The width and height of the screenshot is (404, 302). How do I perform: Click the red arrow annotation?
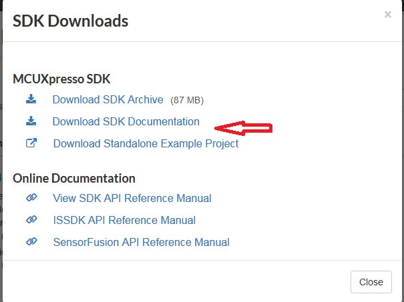[246, 127]
